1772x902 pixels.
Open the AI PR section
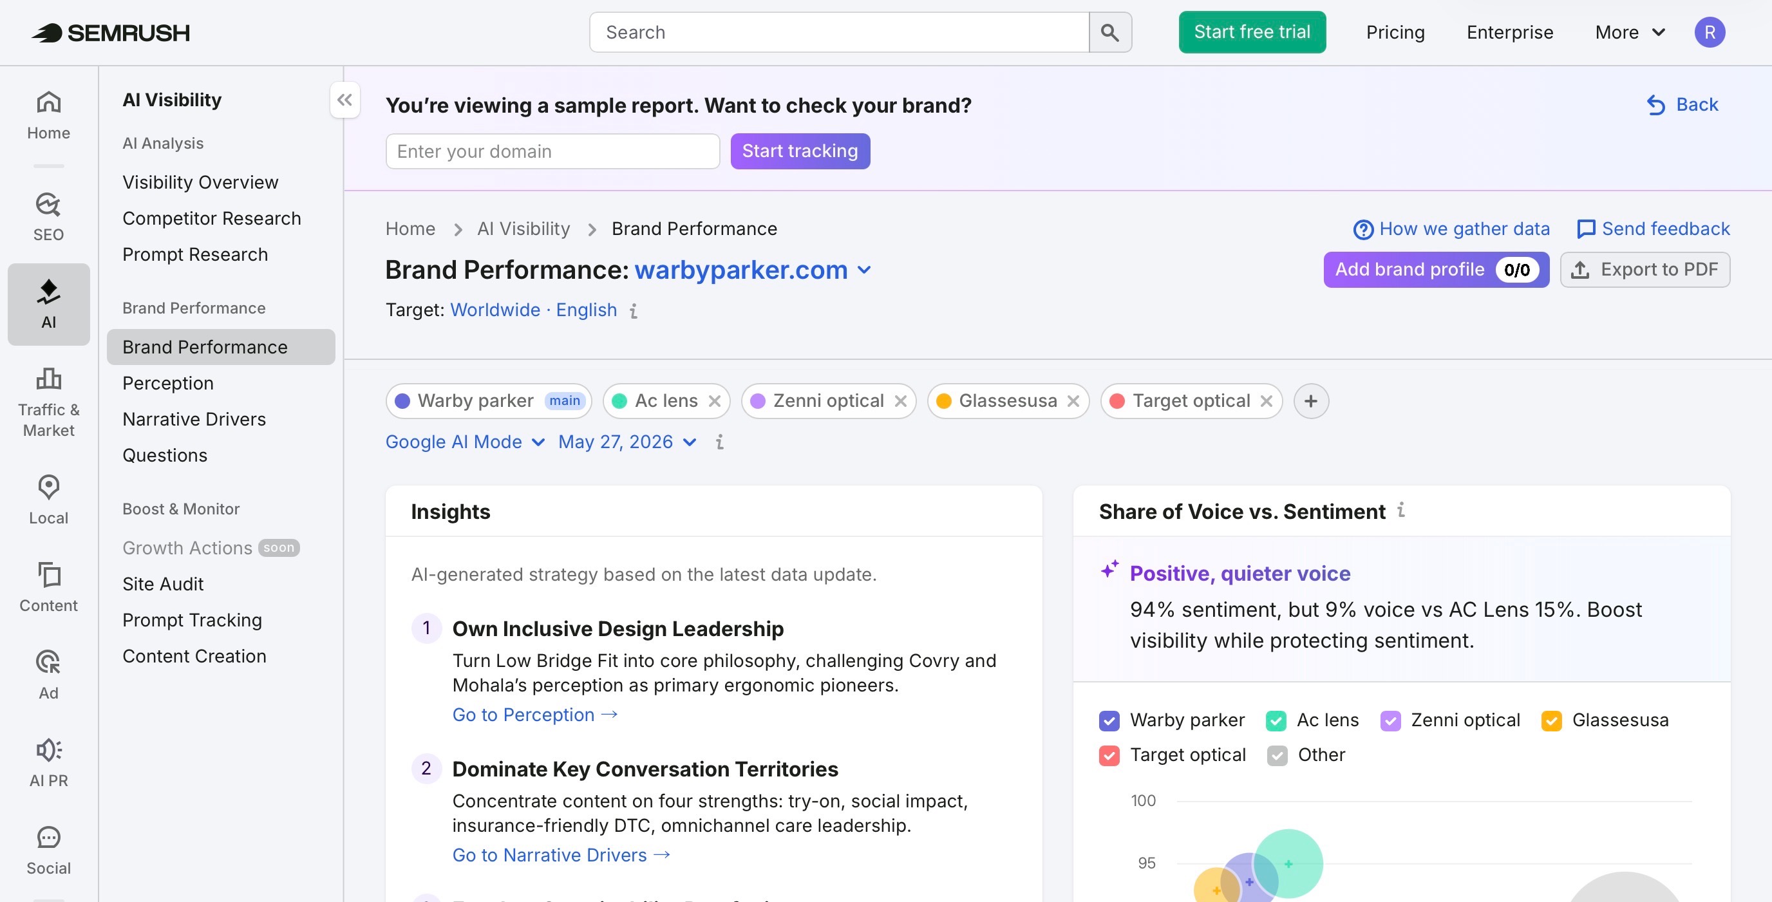point(48,762)
